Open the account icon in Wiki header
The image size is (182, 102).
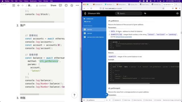177,13
